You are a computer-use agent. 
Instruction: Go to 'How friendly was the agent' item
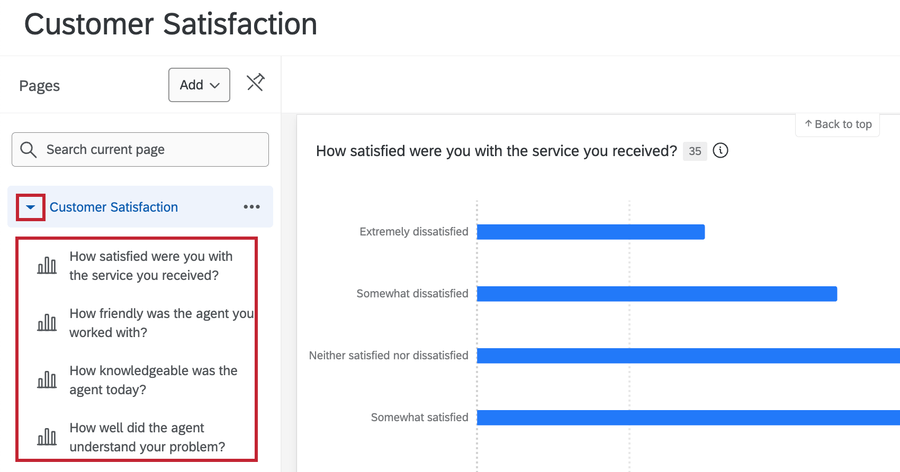click(x=161, y=323)
